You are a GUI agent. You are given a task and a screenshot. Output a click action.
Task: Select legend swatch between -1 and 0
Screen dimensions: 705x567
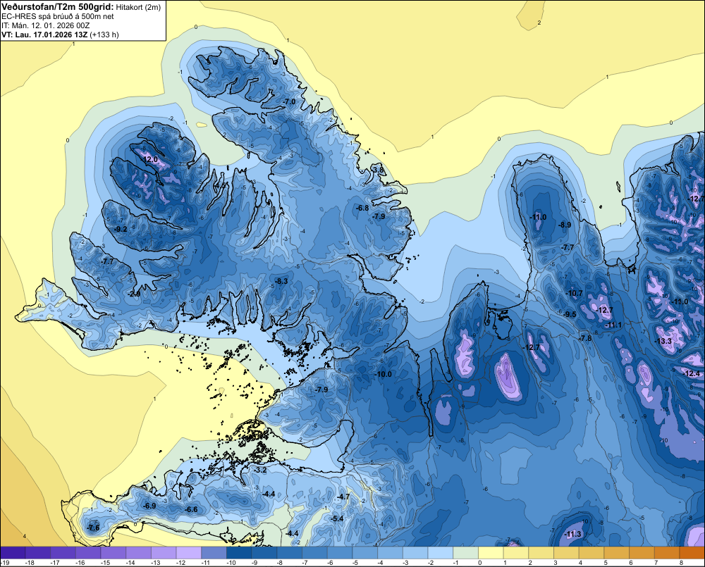tap(466, 553)
